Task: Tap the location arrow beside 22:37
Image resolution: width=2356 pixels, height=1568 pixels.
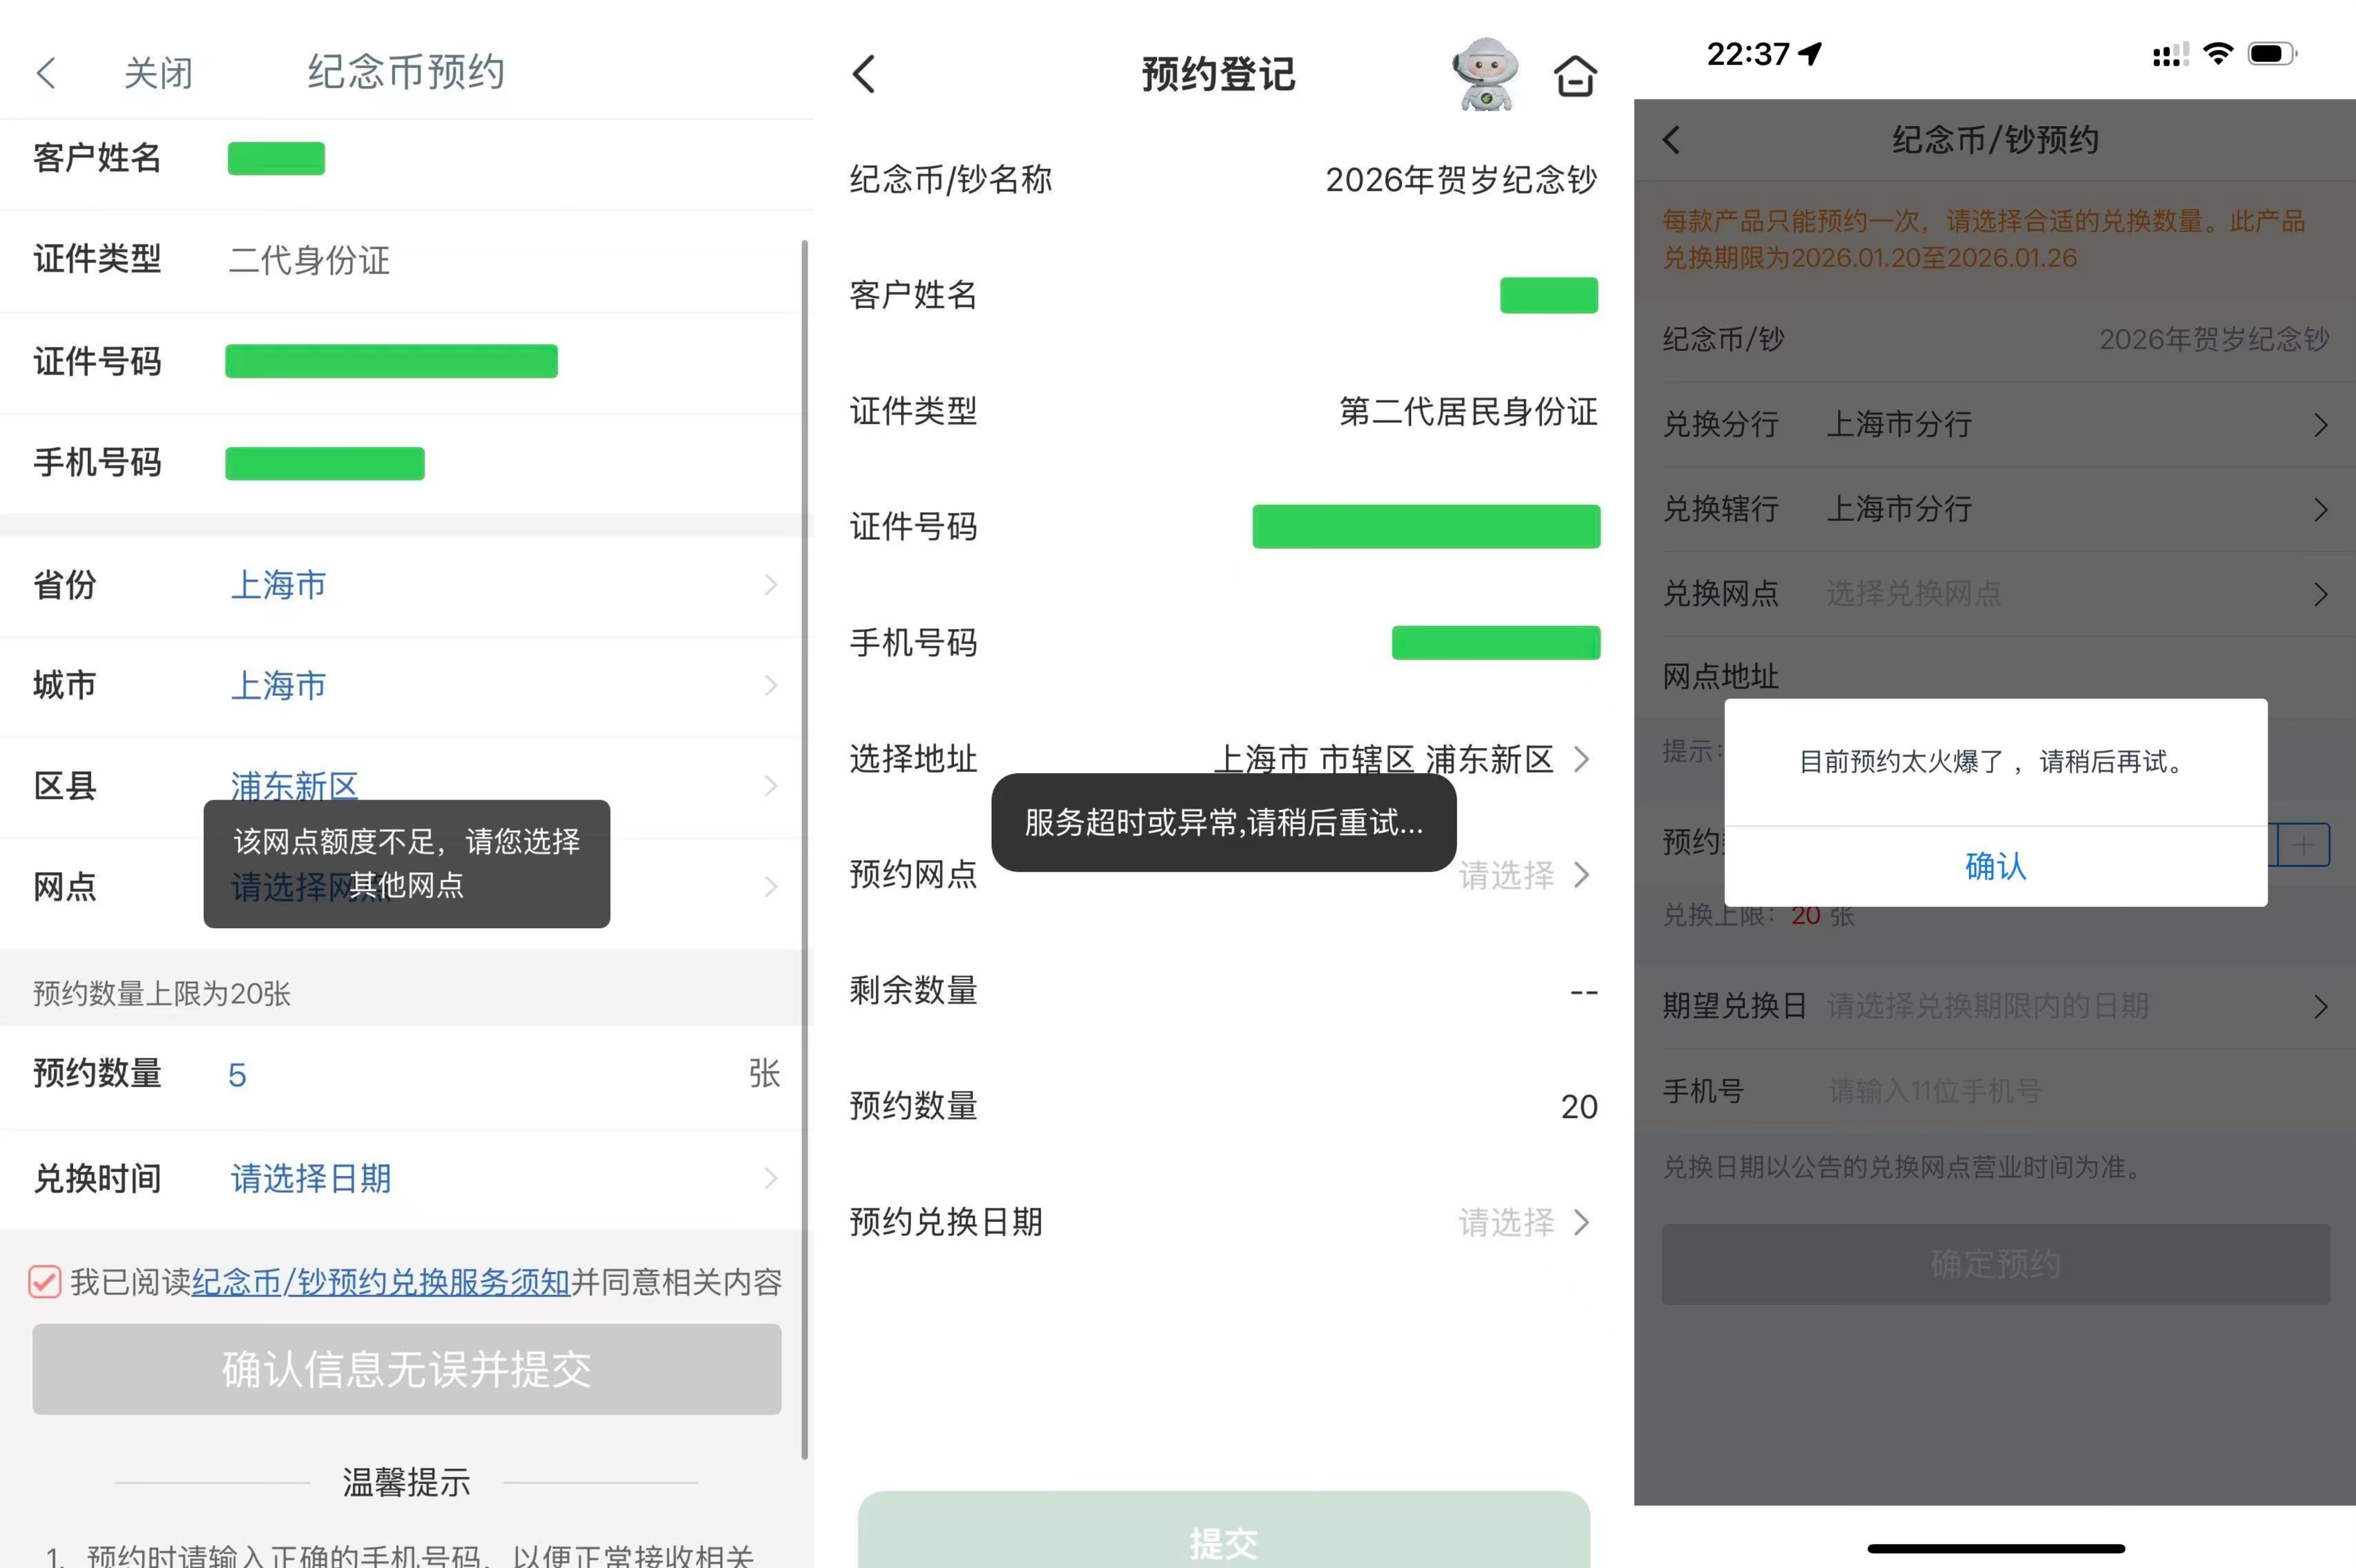Action: click(1811, 53)
